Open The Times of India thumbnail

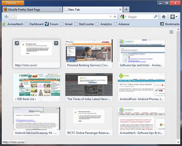89,87
